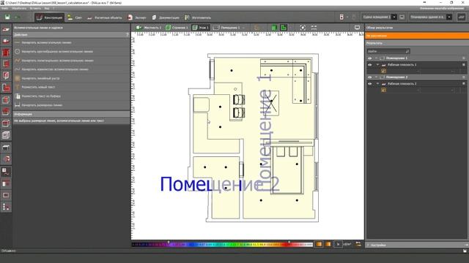Click the dimension display icon beside zoom-all

coord(314,28)
